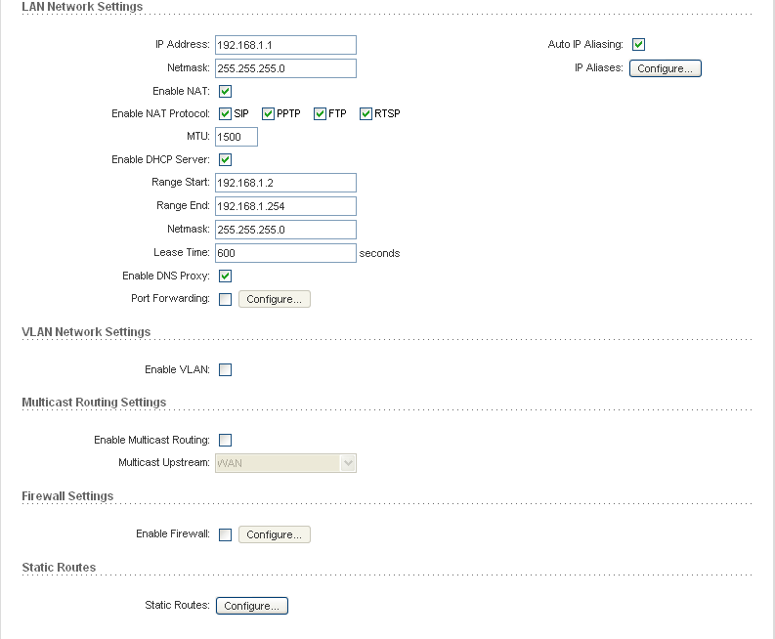Click Configure next to Port Forwarding
The height and width of the screenshot is (639, 775).
[275, 299]
